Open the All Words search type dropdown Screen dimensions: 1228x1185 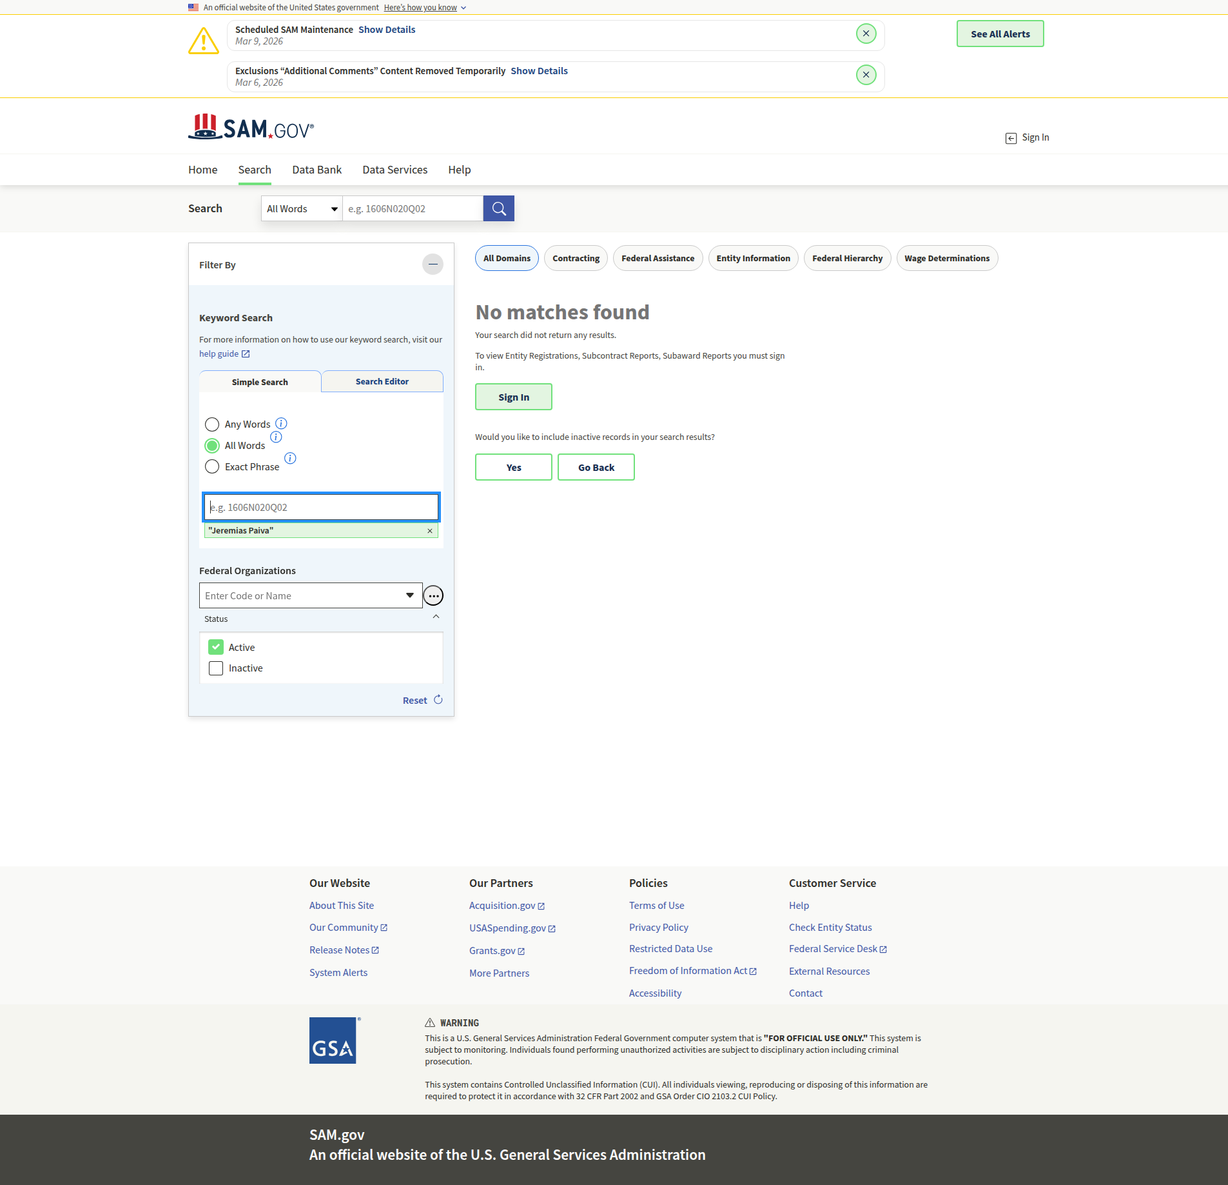[302, 209]
